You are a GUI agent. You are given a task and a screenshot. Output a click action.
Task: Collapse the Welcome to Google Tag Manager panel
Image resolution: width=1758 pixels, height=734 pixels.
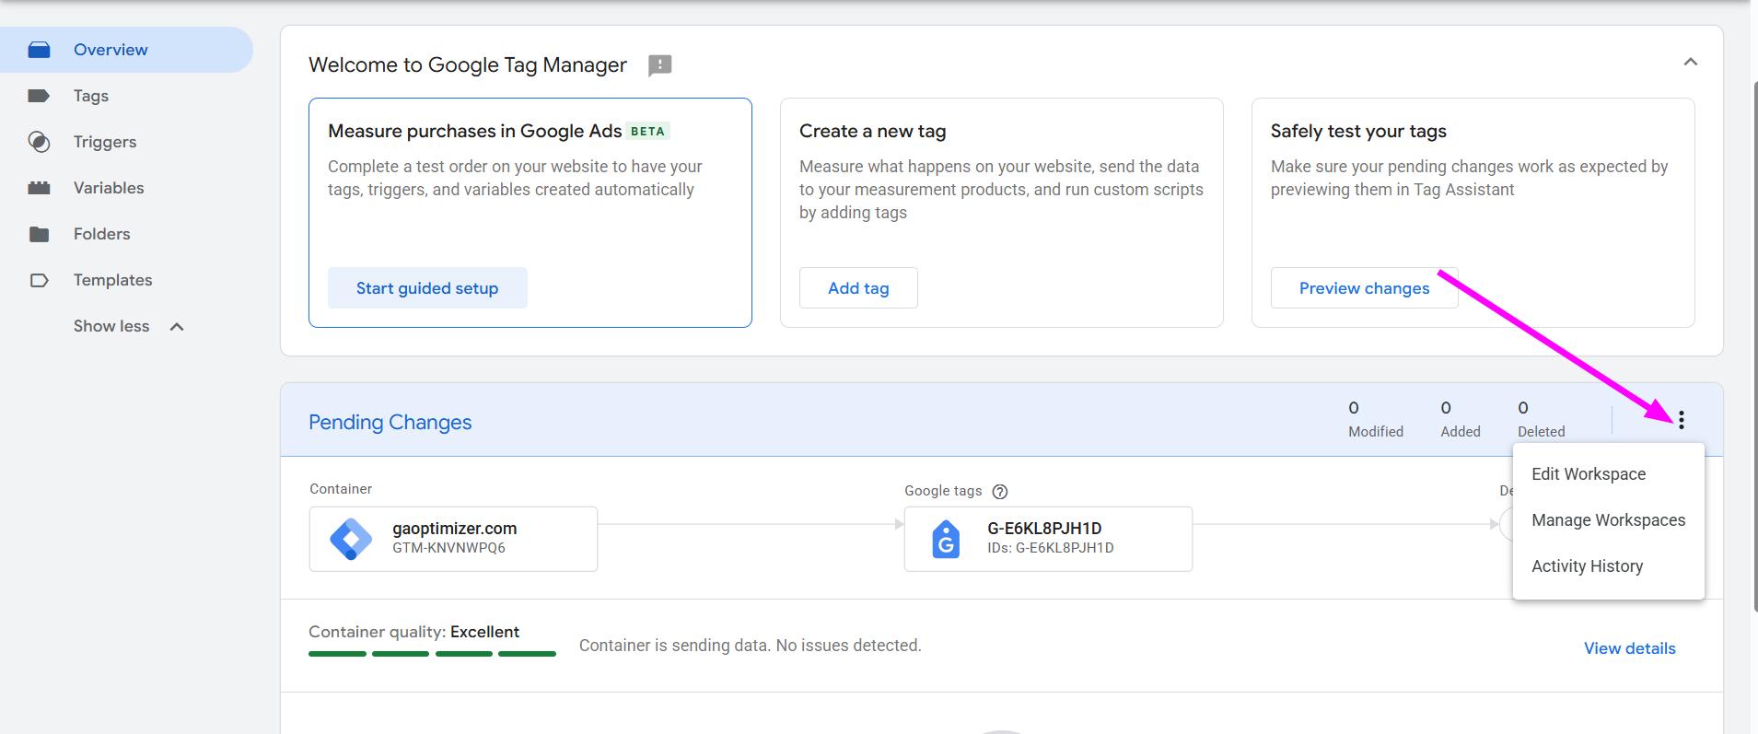(x=1690, y=62)
